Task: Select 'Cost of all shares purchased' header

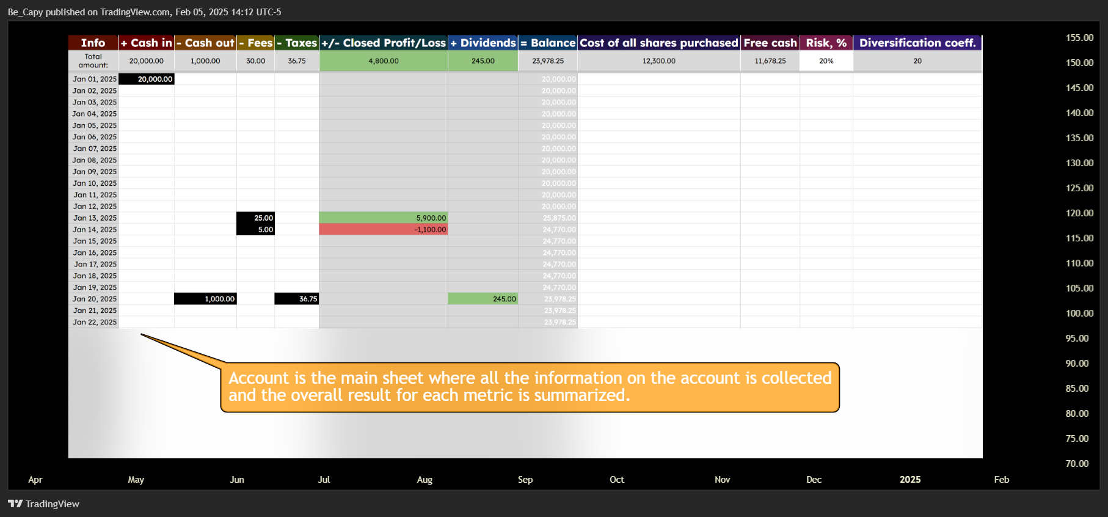Action: click(x=659, y=43)
